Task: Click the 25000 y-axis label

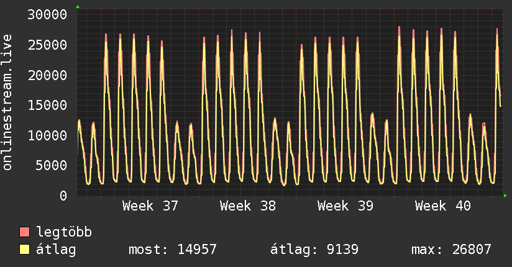Action: (x=47, y=45)
